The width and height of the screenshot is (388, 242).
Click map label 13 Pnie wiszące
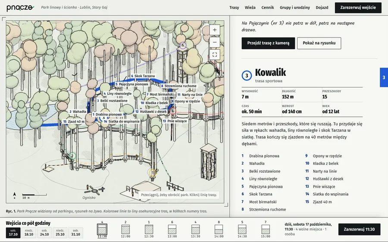(175, 121)
